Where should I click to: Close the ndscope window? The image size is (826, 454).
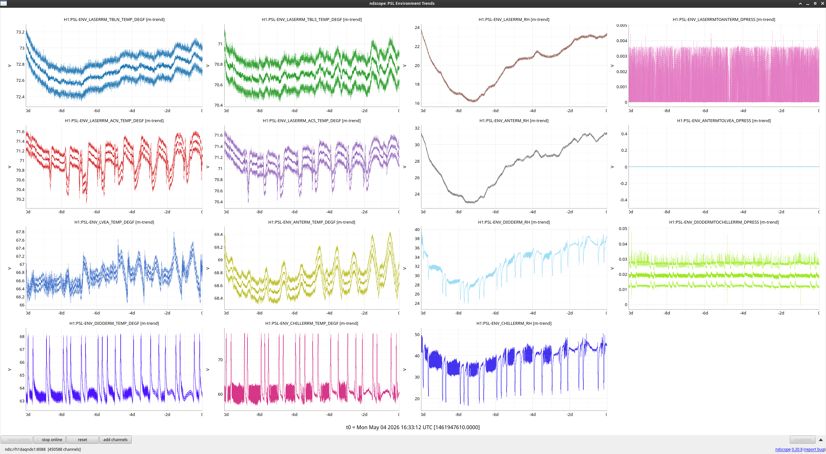pos(822,4)
